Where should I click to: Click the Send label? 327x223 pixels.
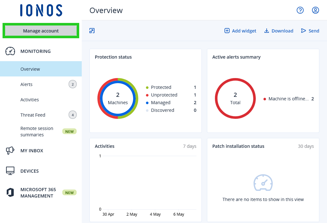(x=314, y=31)
